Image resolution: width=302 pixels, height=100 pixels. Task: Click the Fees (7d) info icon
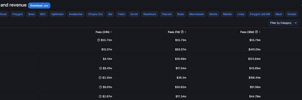point(182,32)
